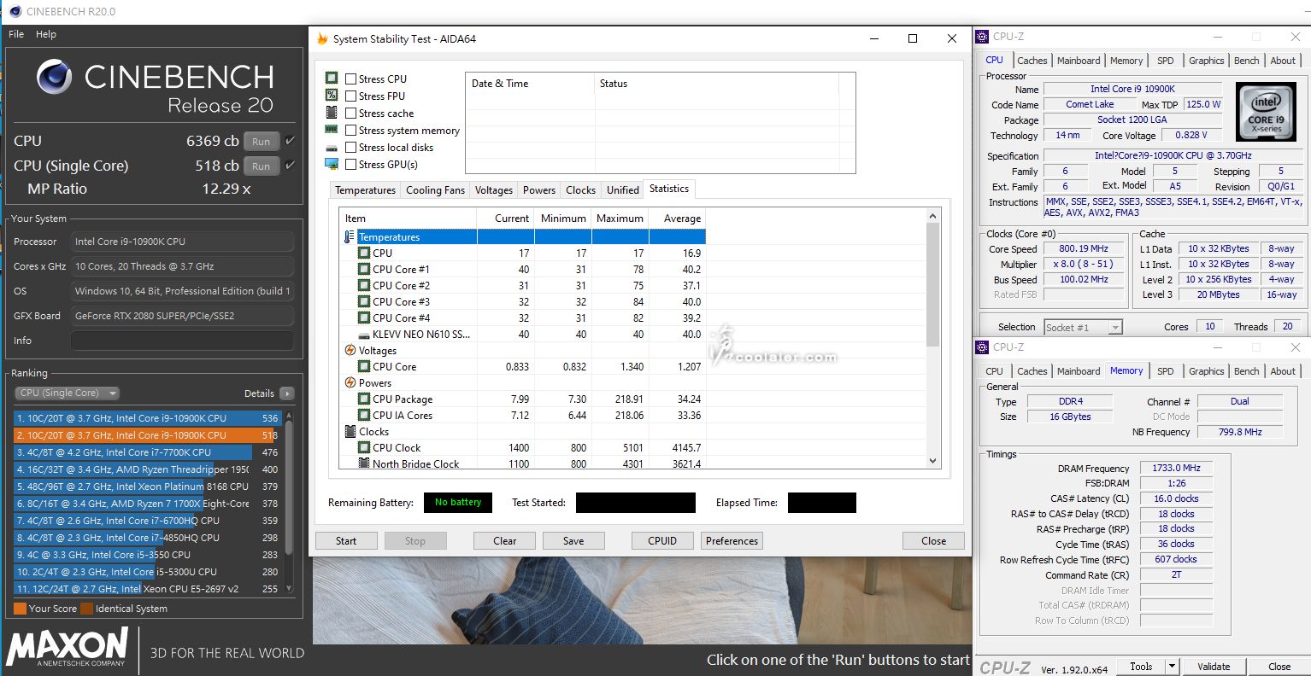Switch to the Temperatures tab in AIDA64

click(x=365, y=190)
